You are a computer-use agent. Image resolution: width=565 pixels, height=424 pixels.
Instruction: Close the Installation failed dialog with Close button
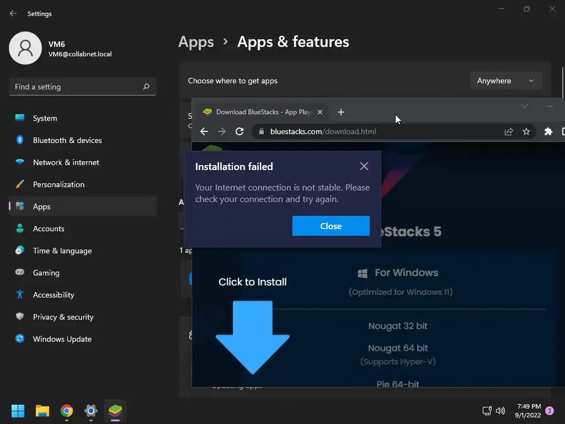pos(331,226)
